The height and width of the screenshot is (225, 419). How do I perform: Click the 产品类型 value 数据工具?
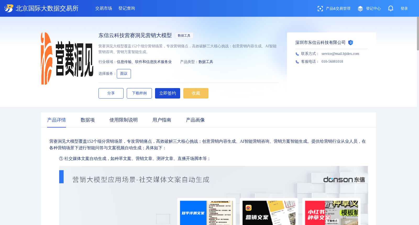(206, 62)
